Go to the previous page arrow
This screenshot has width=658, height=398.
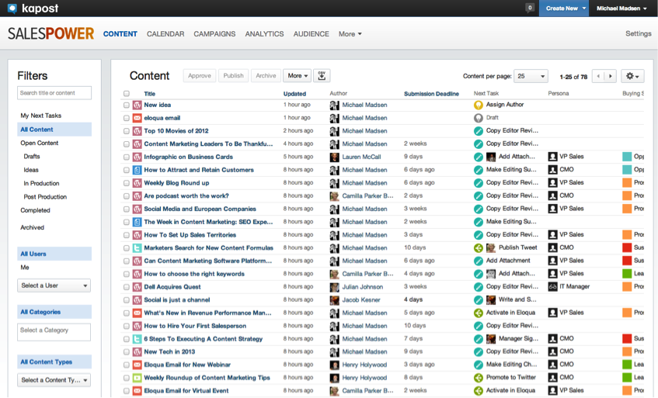pyautogui.click(x=598, y=76)
